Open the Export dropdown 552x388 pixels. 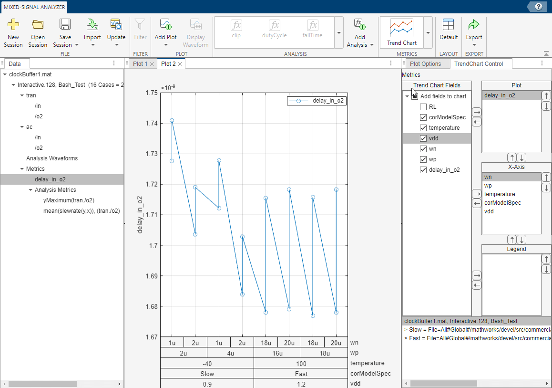[x=474, y=45]
